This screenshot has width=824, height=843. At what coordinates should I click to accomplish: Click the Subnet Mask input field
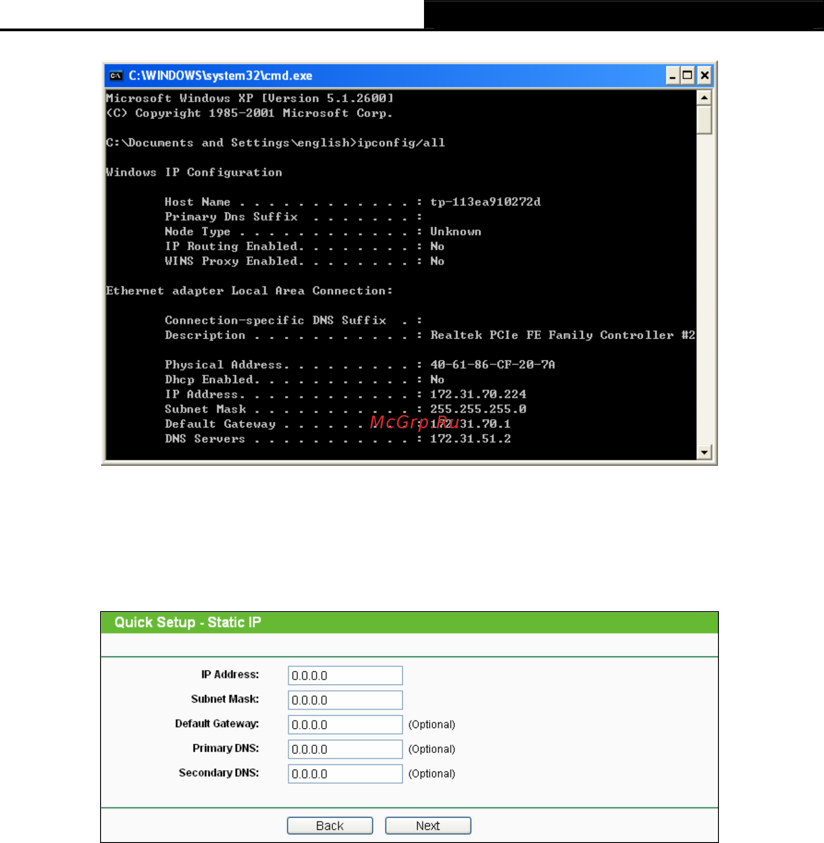[345, 700]
